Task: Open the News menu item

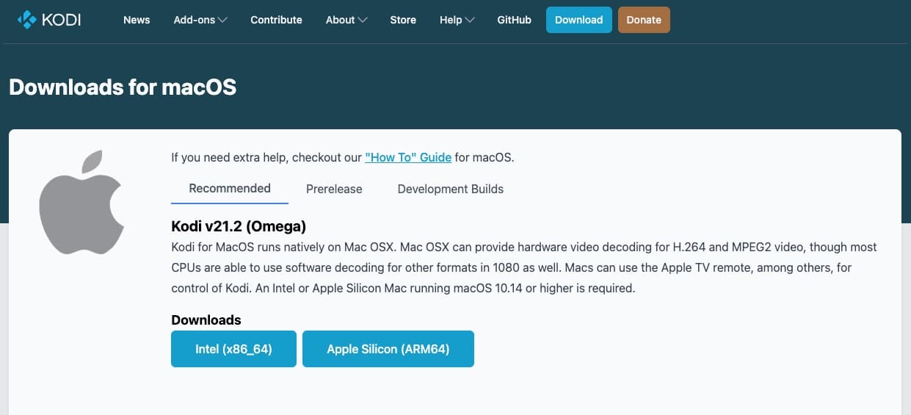Action: 137,20
